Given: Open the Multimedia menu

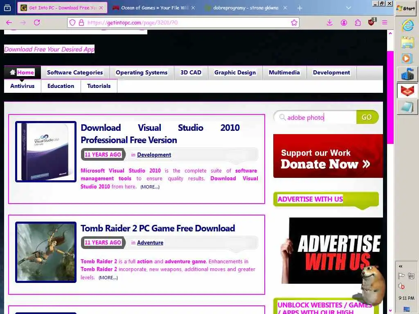Looking at the screenshot, I should coord(284,72).
